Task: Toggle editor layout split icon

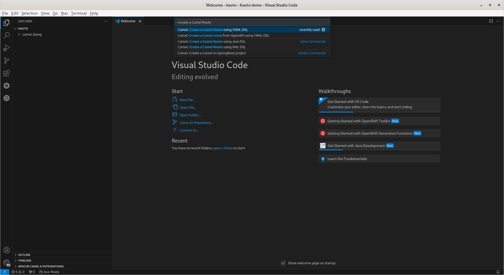Action: [x=491, y=21]
